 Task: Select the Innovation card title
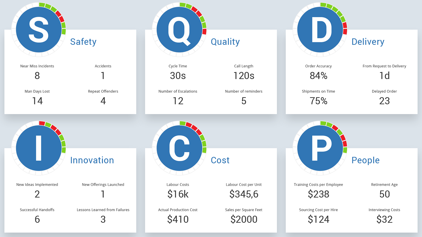pyautogui.click(x=92, y=160)
